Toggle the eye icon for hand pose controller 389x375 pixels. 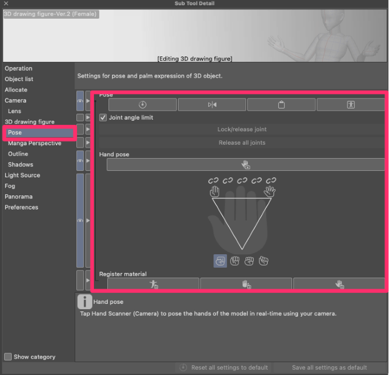80,220
